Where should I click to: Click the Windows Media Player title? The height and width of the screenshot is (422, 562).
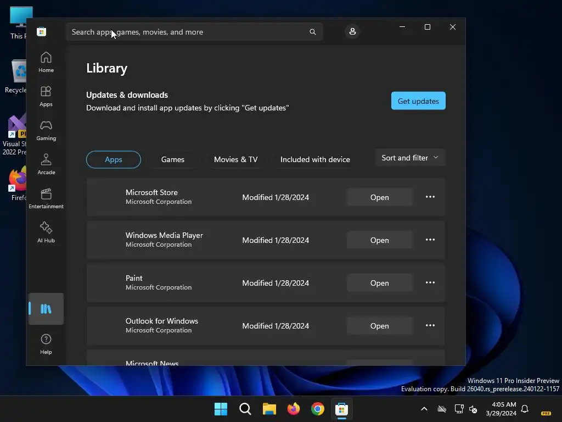point(164,235)
